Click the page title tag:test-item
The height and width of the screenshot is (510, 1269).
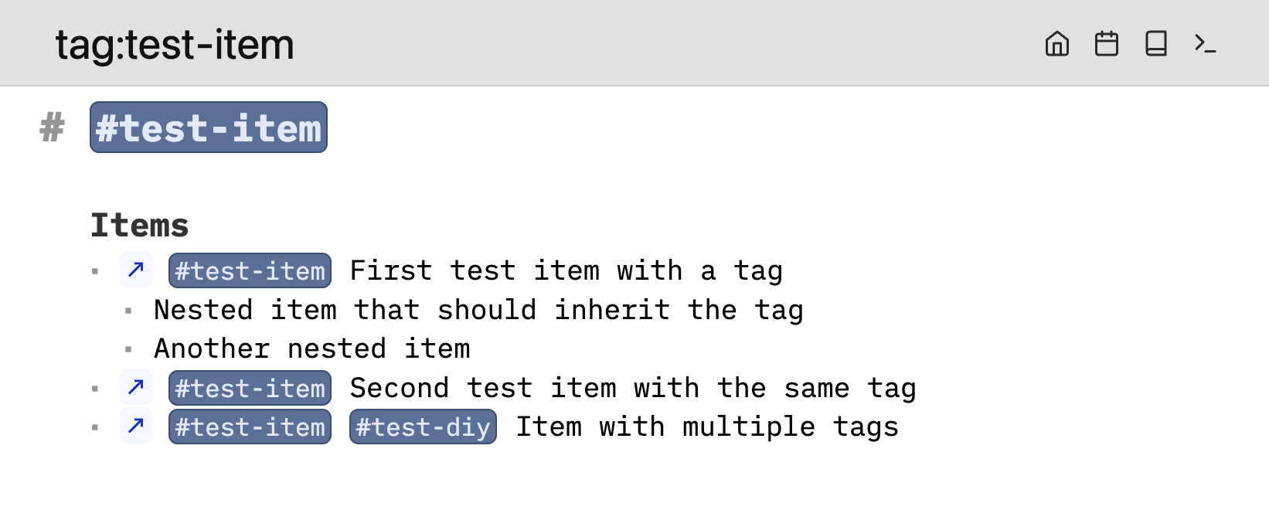(x=175, y=45)
